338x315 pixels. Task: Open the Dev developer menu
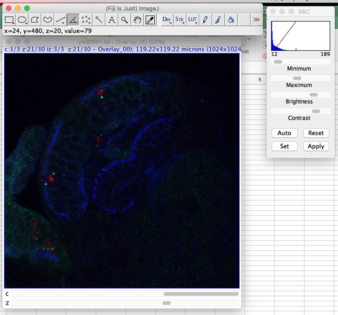(x=167, y=20)
